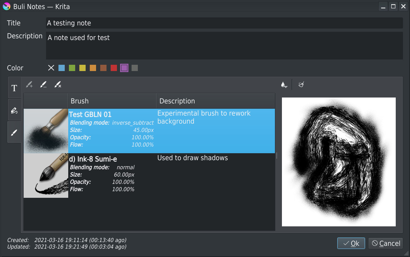The height and width of the screenshot is (257, 410).
Task: Choose the purple note color
Action: [124, 68]
